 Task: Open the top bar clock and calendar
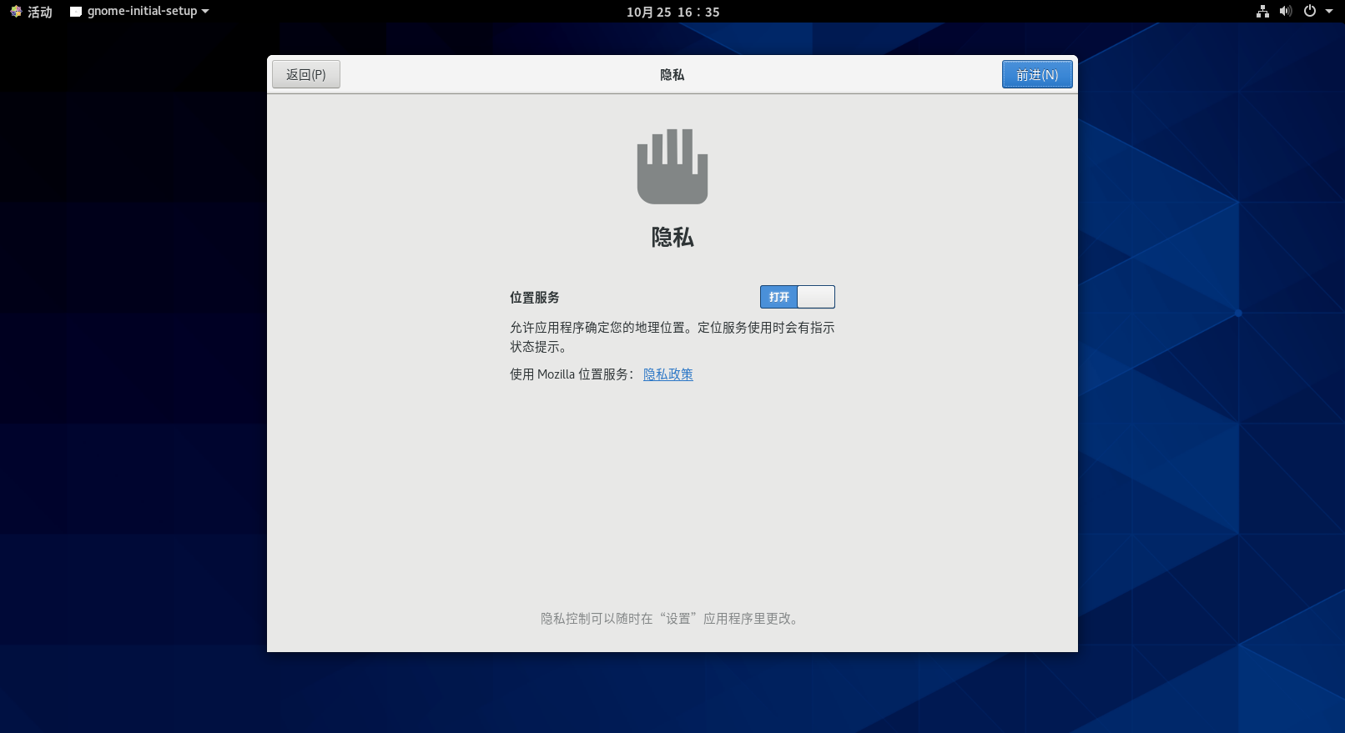tap(672, 12)
